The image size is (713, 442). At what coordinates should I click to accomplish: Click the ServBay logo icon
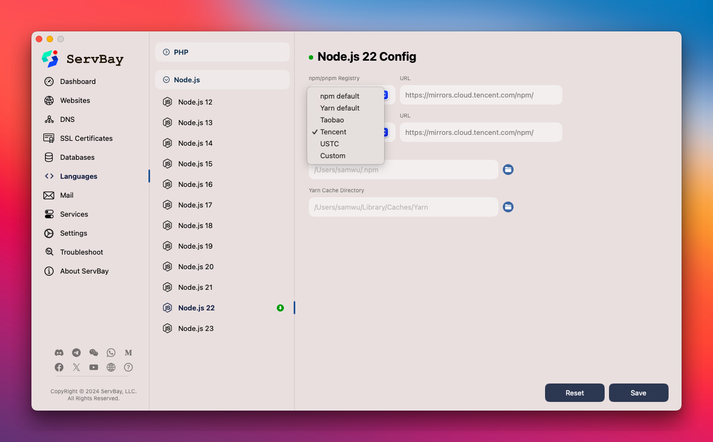pos(50,58)
